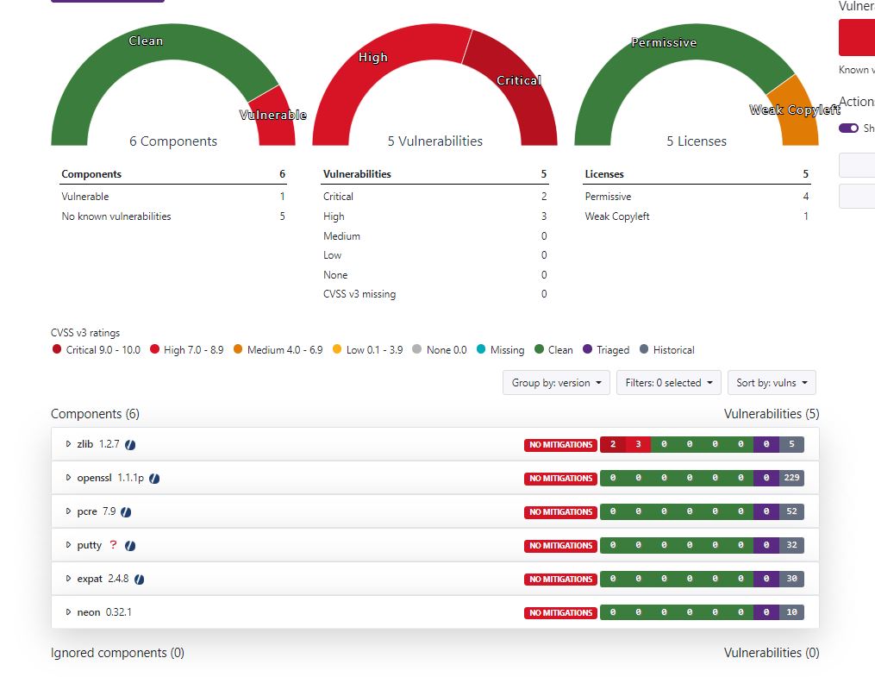This screenshot has height=677, width=875.
Task: Click zlib's critical count badge showing 2
Action: [612, 445]
